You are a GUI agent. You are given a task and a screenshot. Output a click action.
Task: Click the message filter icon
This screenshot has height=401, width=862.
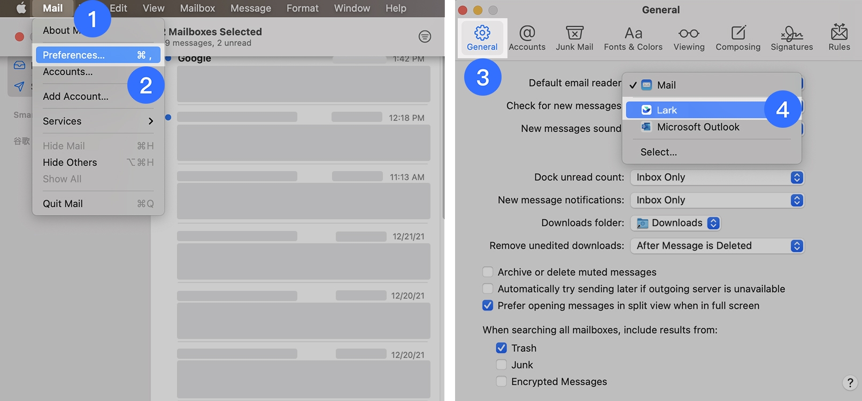(x=425, y=36)
